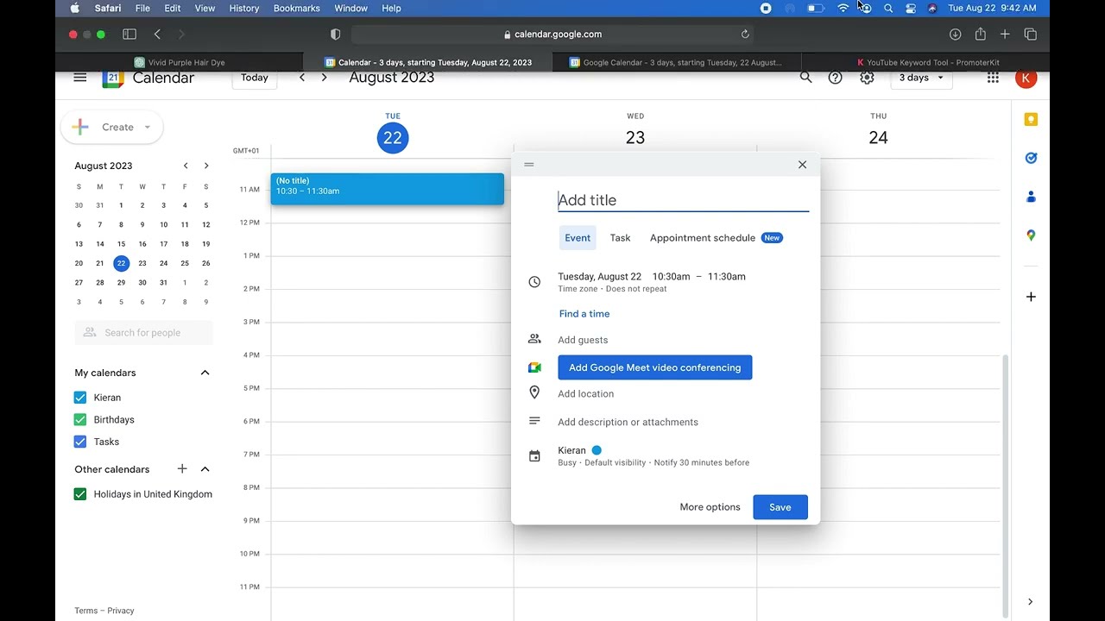Open Contacts in side panel
The width and height of the screenshot is (1105, 621).
(1031, 197)
